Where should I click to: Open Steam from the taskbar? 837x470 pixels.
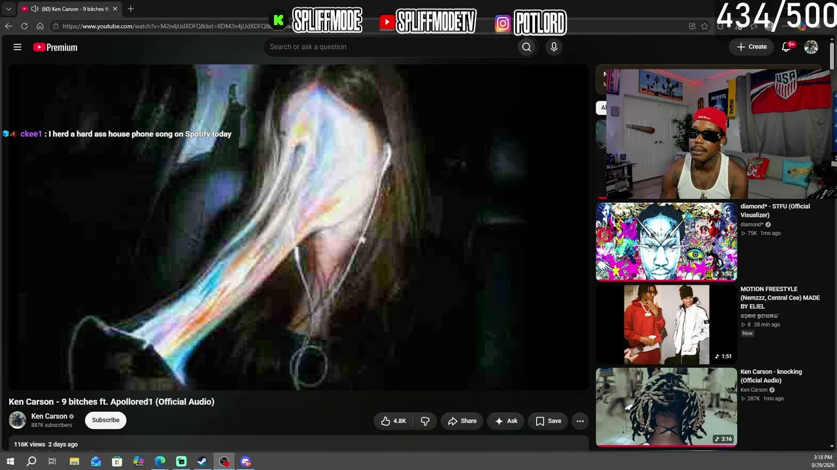[203, 462]
